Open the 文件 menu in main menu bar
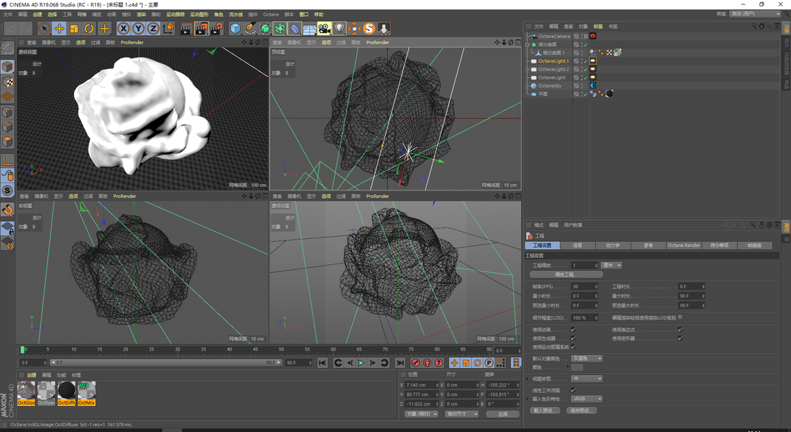791x432 pixels. 8,14
